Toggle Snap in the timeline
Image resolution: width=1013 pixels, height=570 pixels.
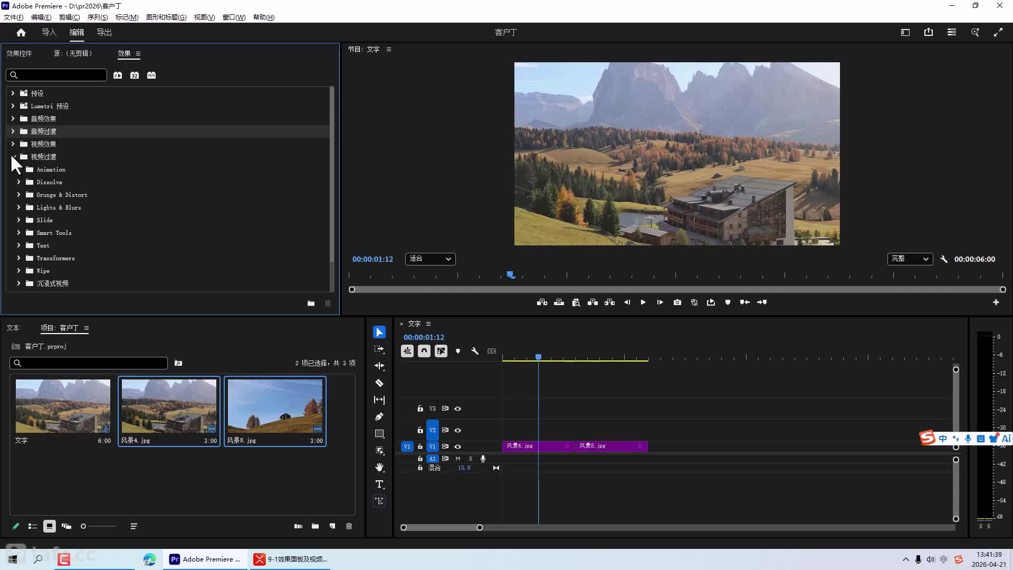tap(424, 351)
